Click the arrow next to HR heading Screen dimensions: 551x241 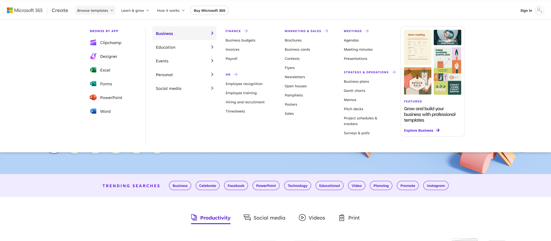tap(236, 74)
